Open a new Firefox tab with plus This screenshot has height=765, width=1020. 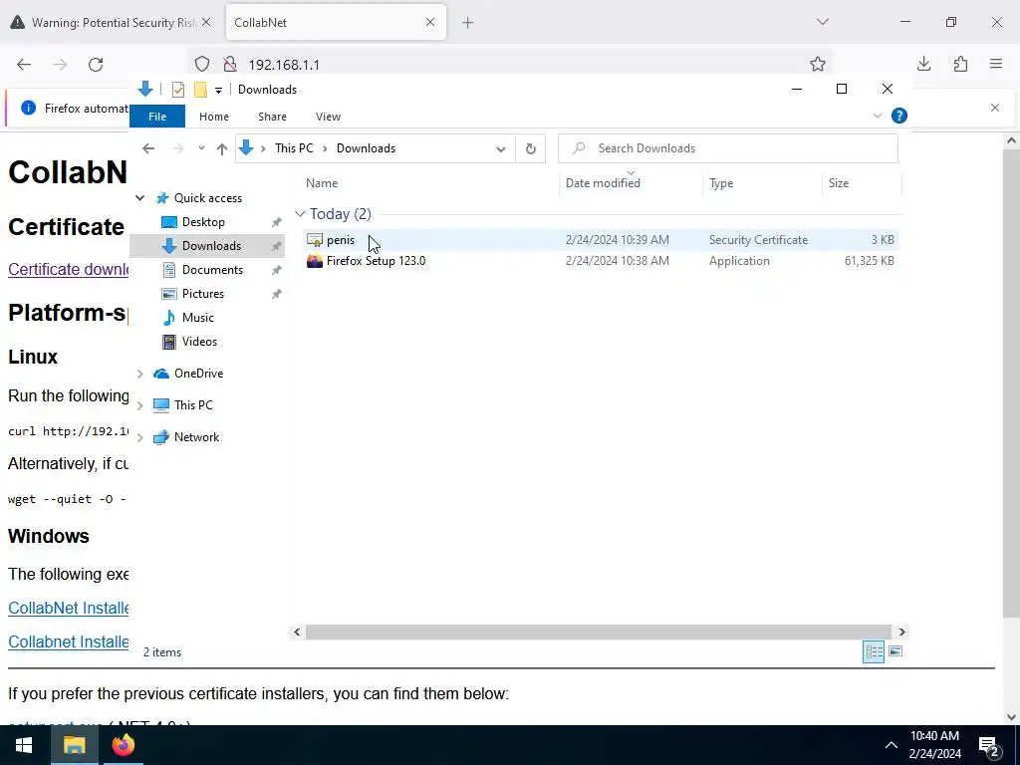point(468,23)
